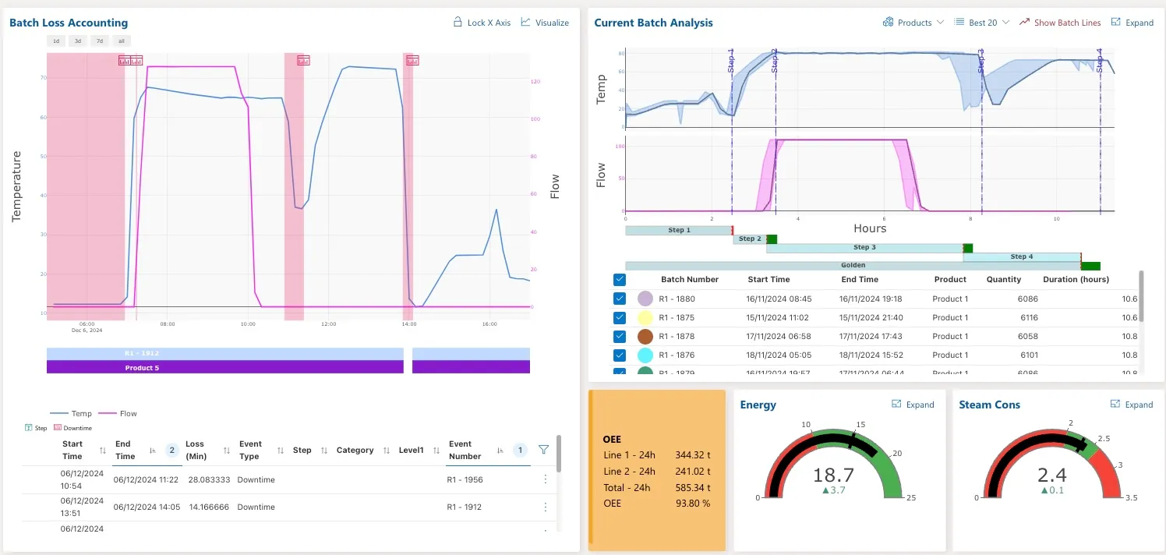Open row menu for event R1 - 1912

pos(545,507)
